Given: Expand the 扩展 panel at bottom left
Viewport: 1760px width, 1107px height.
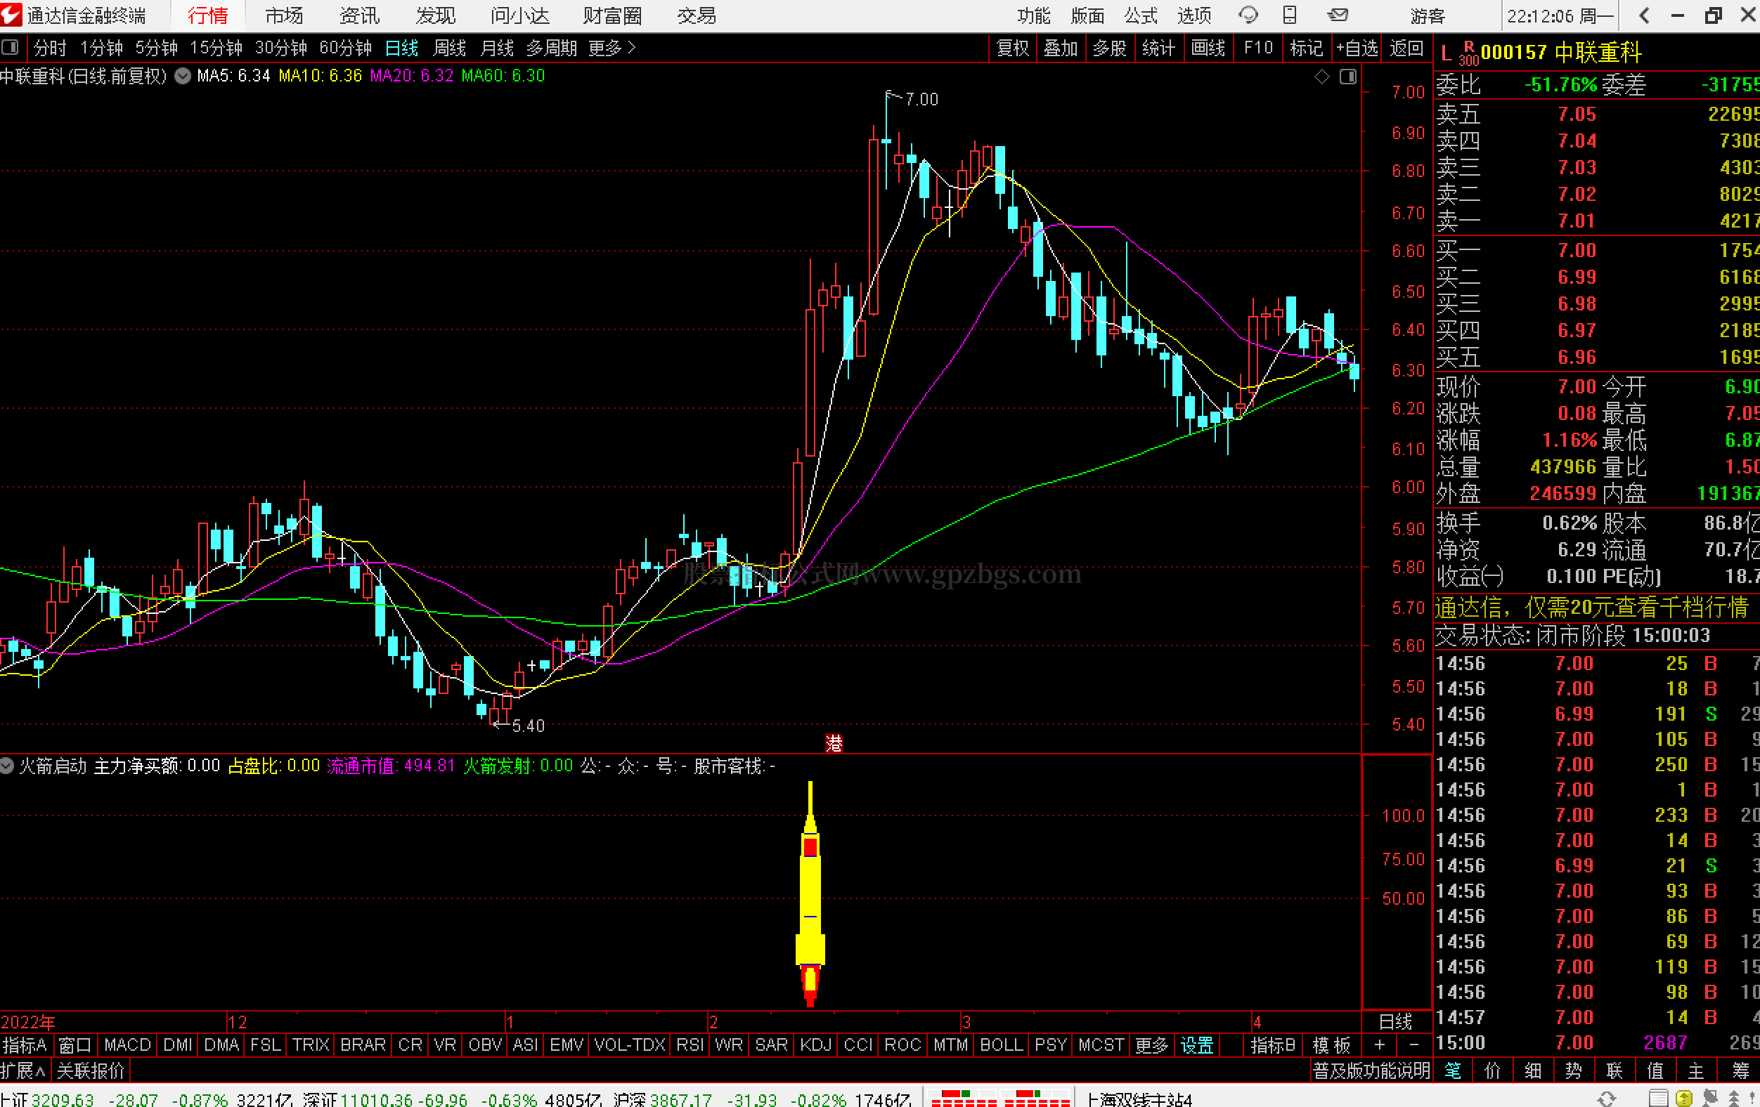Looking at the screenshot, I should 23,1070.
